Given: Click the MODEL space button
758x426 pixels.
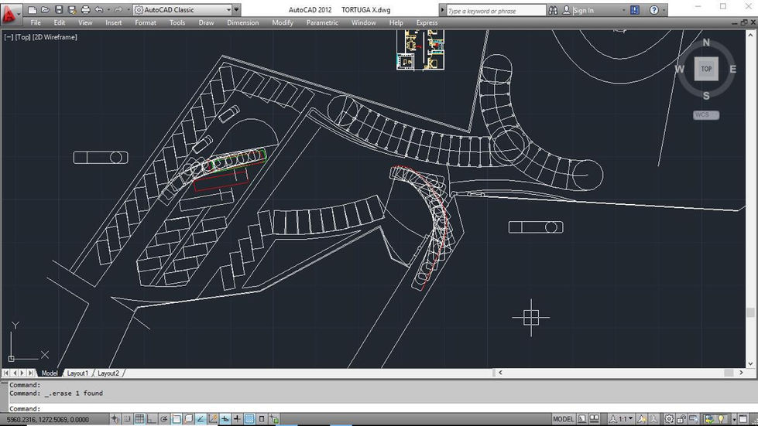Looking at the screenshot, I should (563, 419).
